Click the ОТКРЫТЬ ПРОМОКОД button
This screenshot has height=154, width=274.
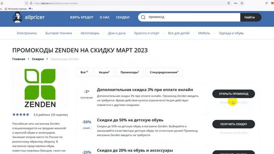[x=233, y=94]
